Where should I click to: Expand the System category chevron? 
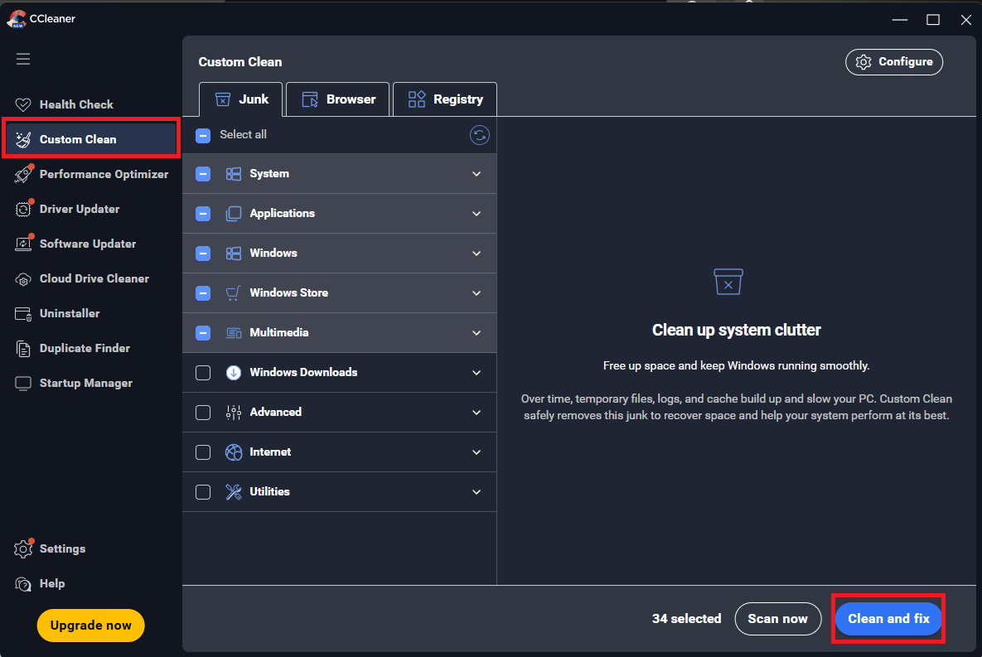[476, 174]
